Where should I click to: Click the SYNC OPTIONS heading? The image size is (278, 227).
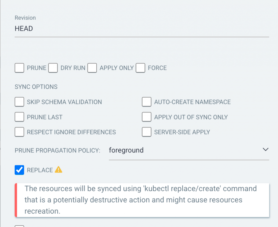click(x=36, y=87)
